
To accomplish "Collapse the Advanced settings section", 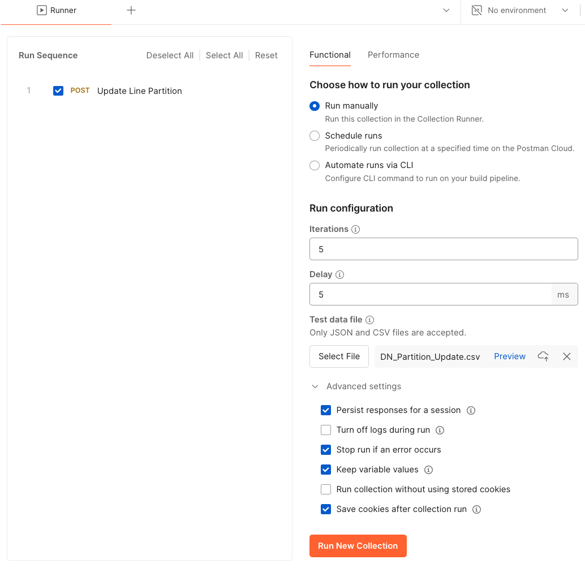I will [315, 386].
